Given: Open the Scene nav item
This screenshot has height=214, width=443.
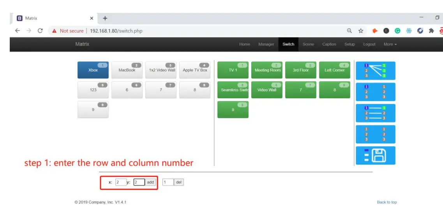Looking at the screenshot, I should (308, 44).
